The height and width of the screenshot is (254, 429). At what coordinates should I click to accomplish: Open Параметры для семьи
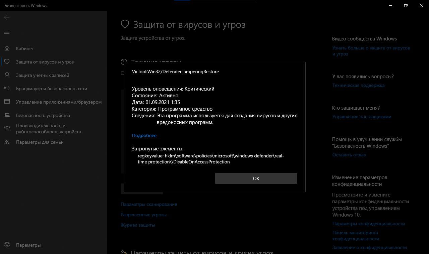click(40, 142)
